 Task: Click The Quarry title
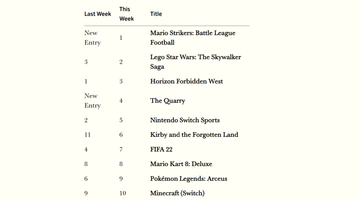(x=168, y=101)
